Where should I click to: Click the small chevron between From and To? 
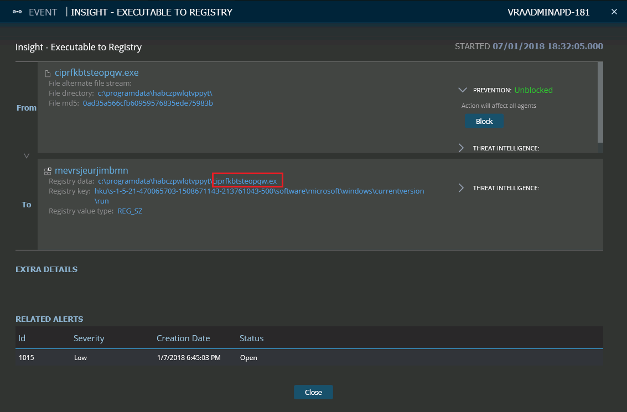26,155
